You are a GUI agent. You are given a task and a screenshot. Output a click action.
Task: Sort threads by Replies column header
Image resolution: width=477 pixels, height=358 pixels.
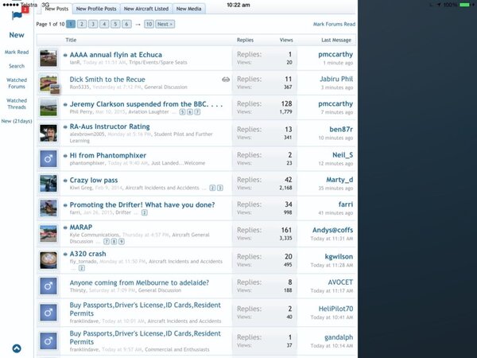tap(246, 39)
